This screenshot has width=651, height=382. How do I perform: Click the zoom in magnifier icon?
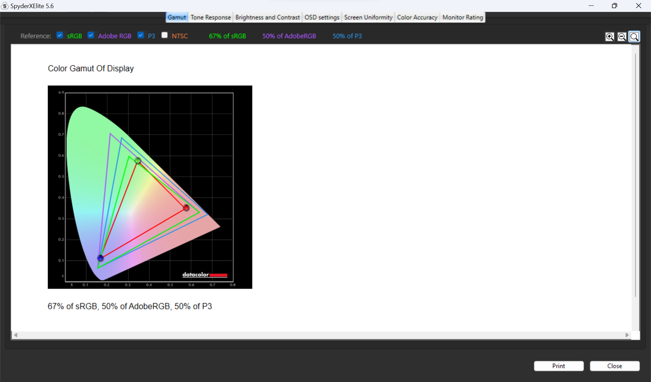tap(609, 37)
